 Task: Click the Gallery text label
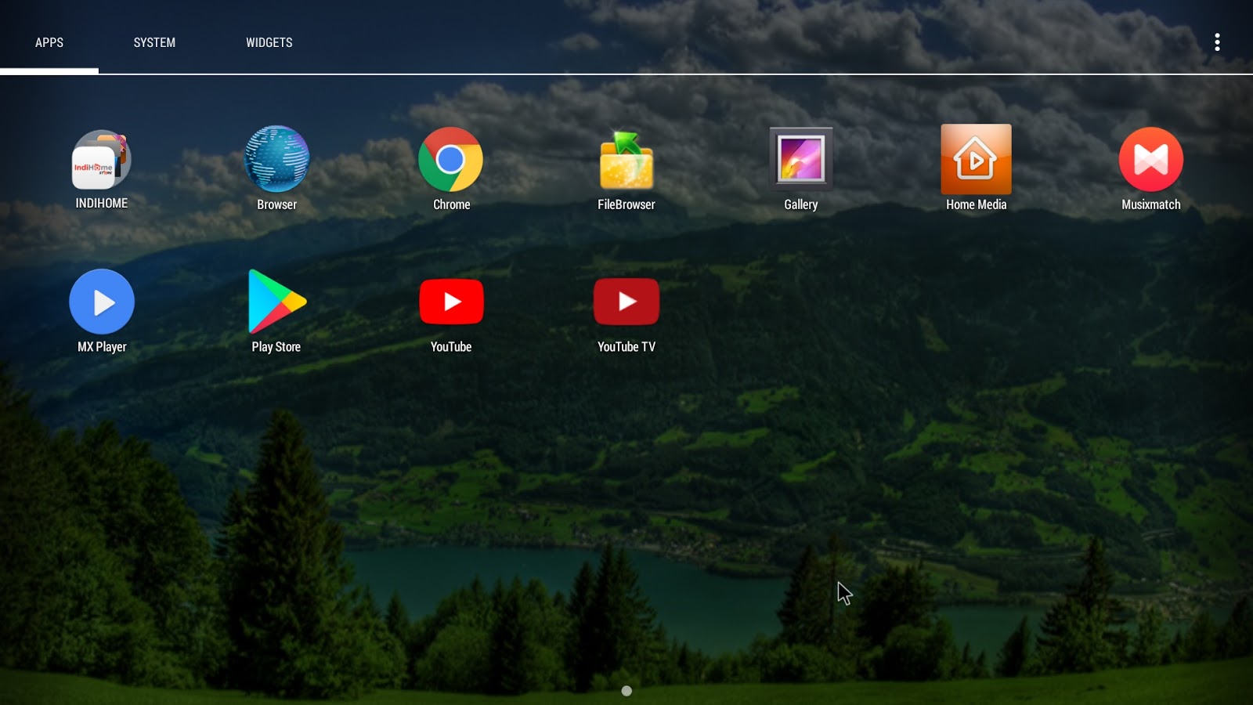tap(801, 204)
